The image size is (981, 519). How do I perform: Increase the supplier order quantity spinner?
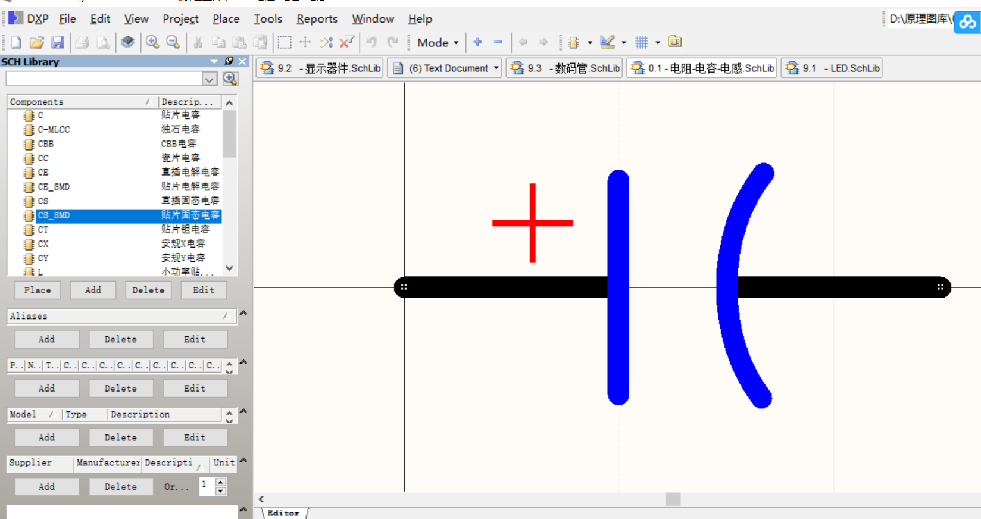pos(221,482)
